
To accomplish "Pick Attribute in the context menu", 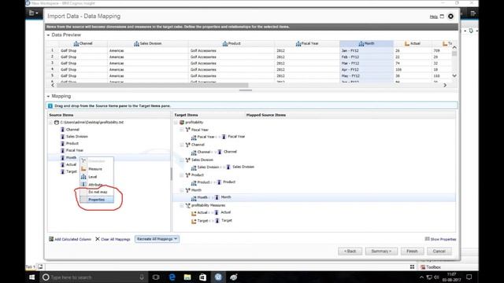I will pos(95,185).
